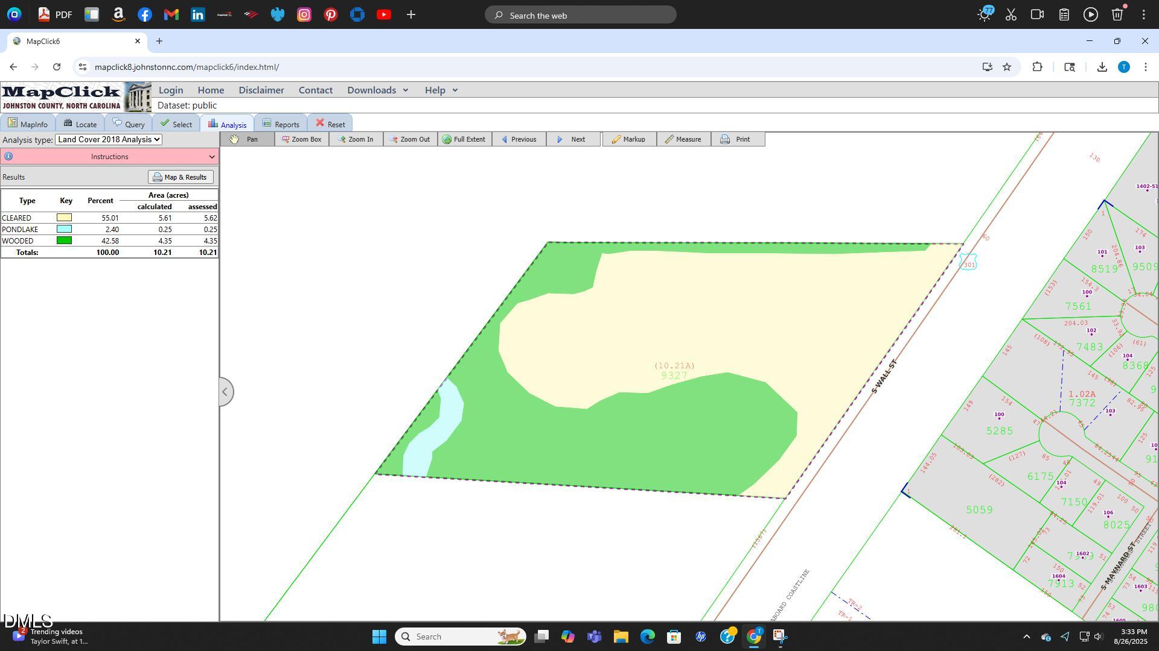This screenshot has width=1159, height=651.
Task: Click the Map & Results button
Action: click(x=180, y=177)
